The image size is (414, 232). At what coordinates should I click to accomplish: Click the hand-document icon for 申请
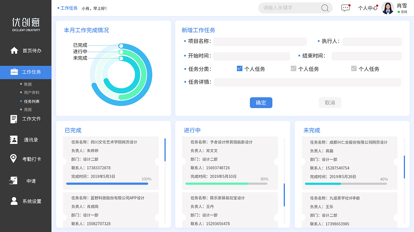[14, 180]
